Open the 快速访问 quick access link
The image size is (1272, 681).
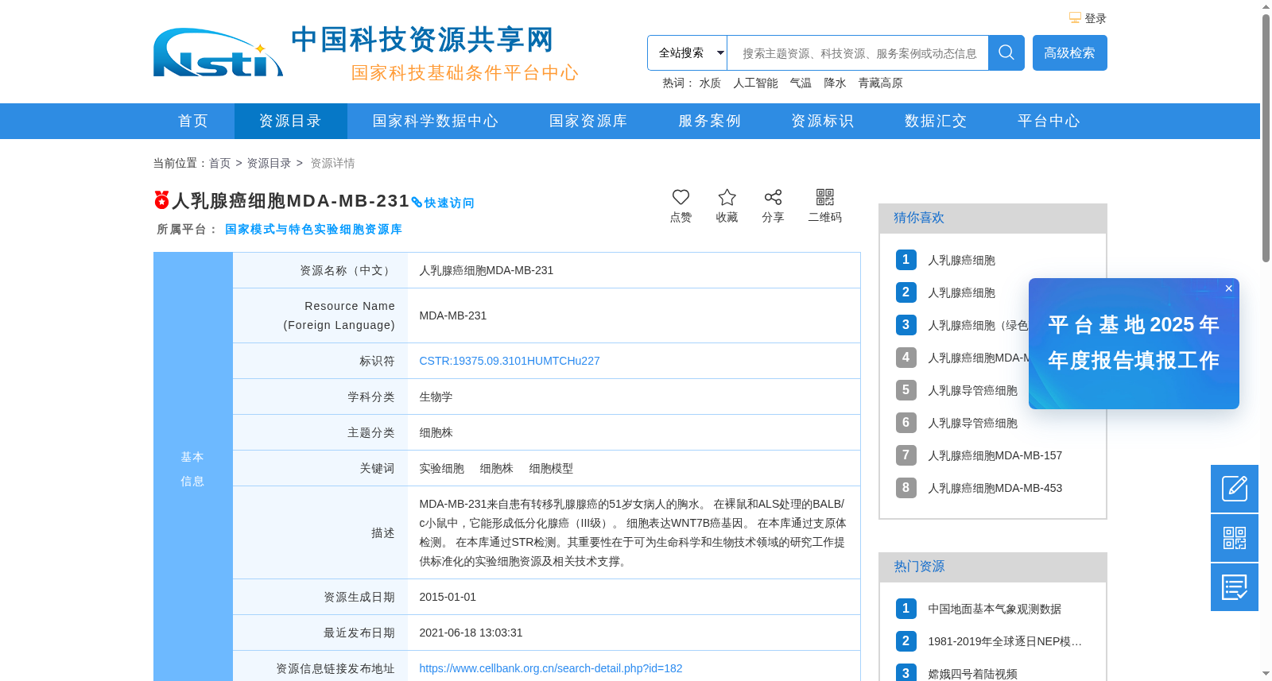click(443, 203)
